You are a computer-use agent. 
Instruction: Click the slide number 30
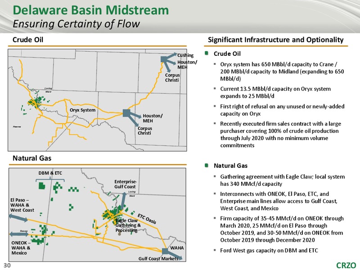[x=7, y=265]
